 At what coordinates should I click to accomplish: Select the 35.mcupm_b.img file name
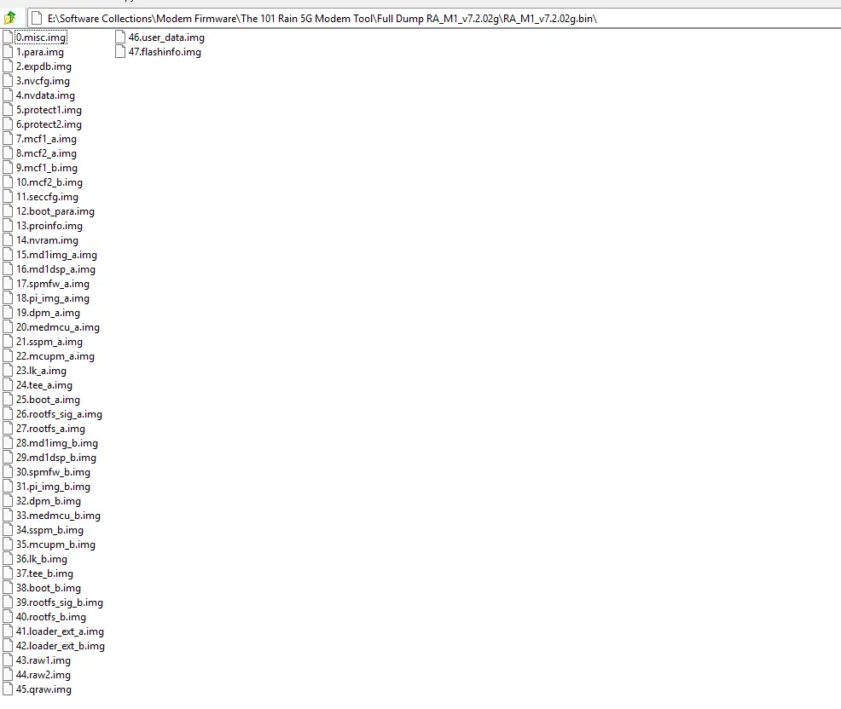[x=55, y=544]
